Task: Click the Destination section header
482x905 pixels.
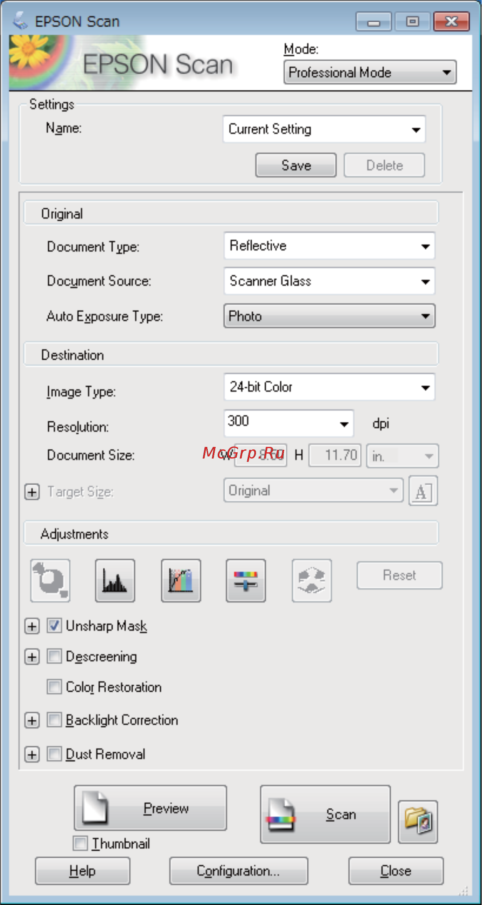Action: click(231, 354)
